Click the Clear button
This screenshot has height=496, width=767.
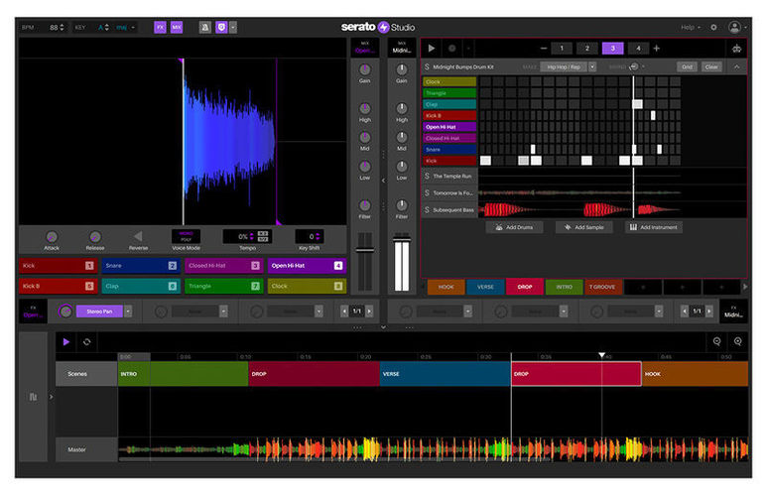coord(711,67)
